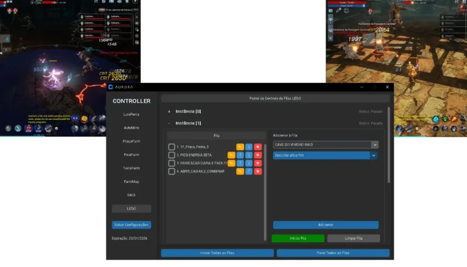
Task: Start queue with Iniciar Fila
Action: (298, 238)
